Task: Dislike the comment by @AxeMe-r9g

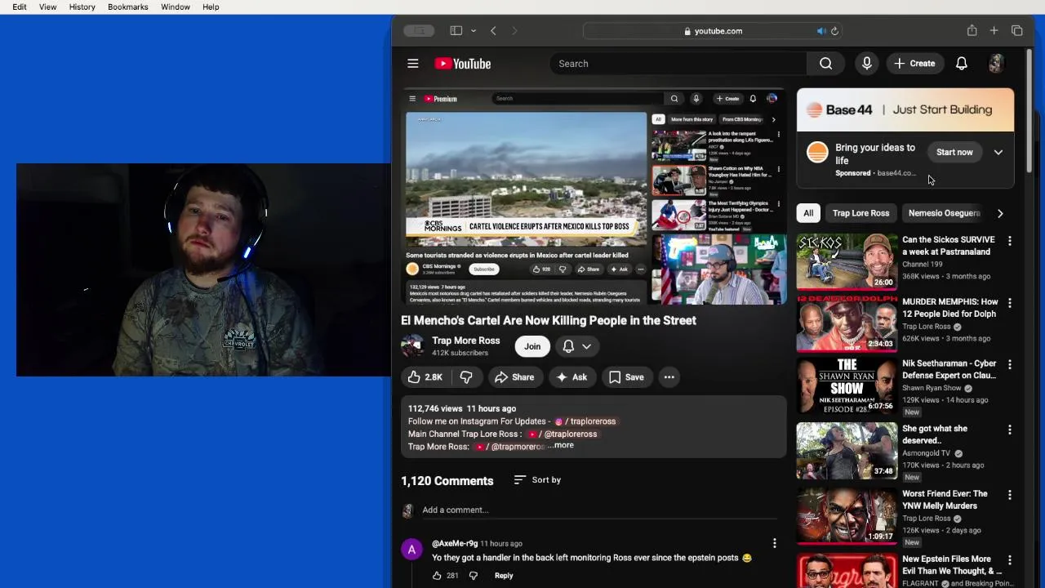Action: [474, 576]
